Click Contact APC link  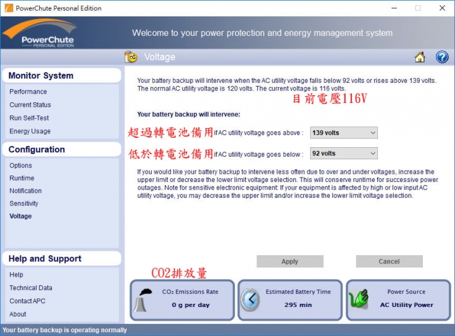[x=27, y=301]
